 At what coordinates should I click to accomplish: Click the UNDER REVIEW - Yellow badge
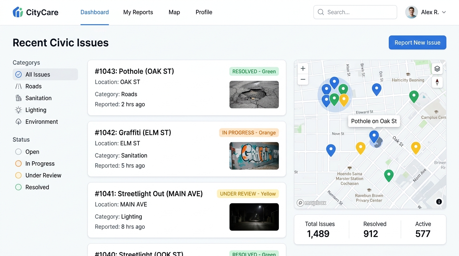point(248,194)
